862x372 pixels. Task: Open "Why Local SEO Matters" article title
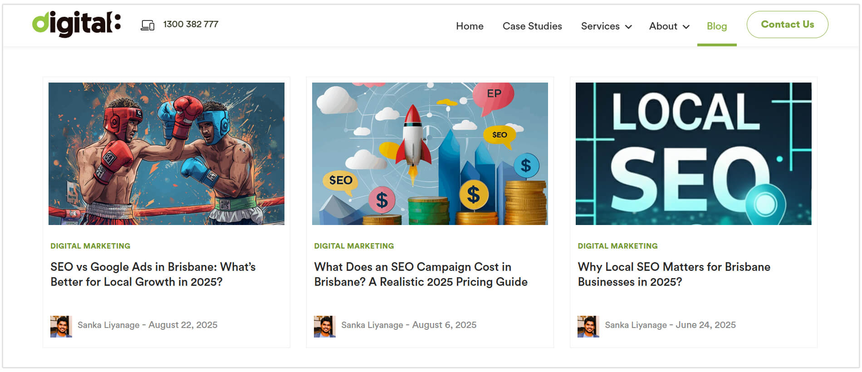point(674,274)
